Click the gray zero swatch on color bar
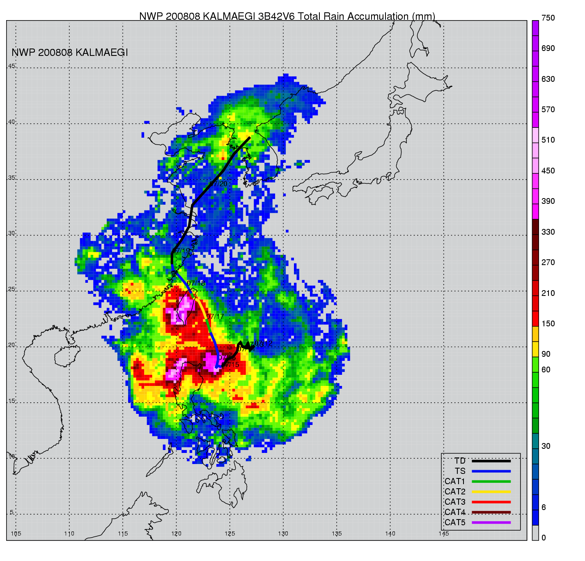Viewport: 585px width, 561px height. coord(535,533)
